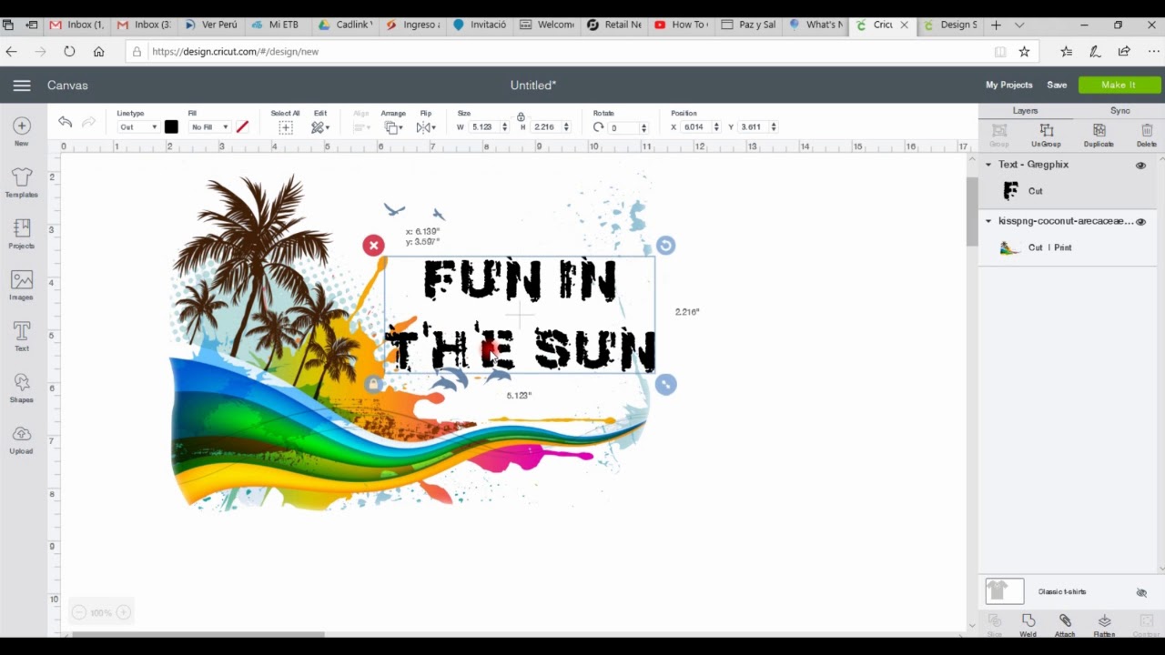Viewport: 1165px width, 655px height.
Task: Collapse the Text - Gregphix layer group
Action: point(988,165)
